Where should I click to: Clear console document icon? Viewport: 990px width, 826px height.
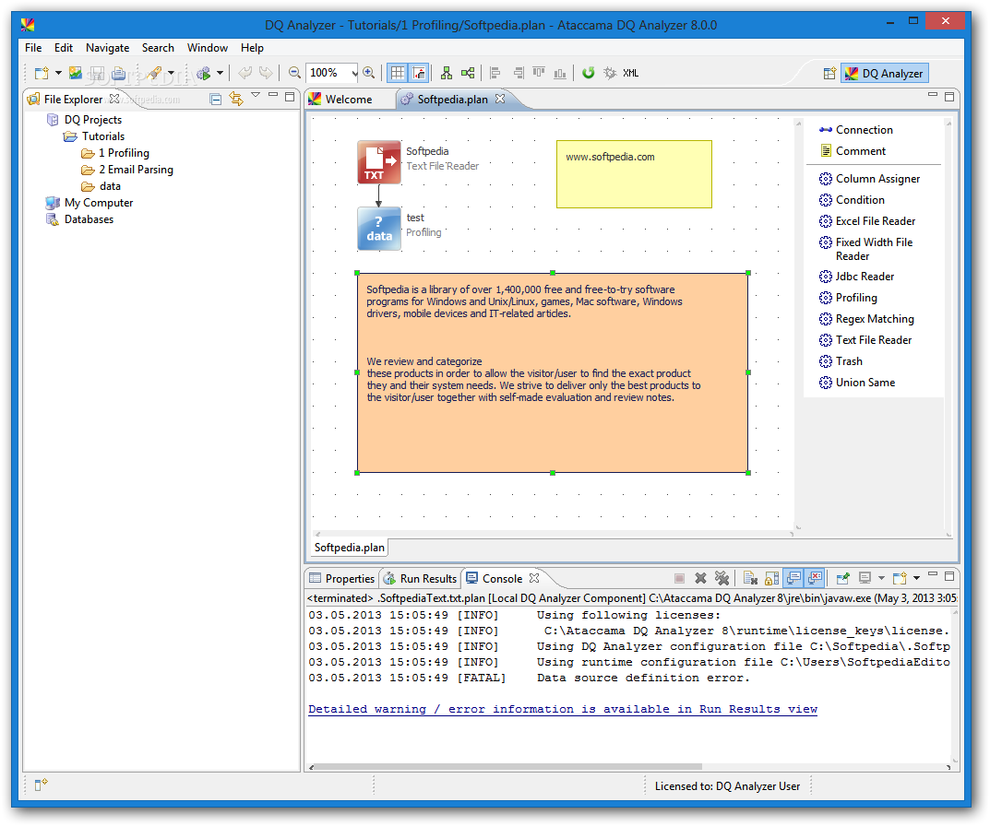click(750, 578)
